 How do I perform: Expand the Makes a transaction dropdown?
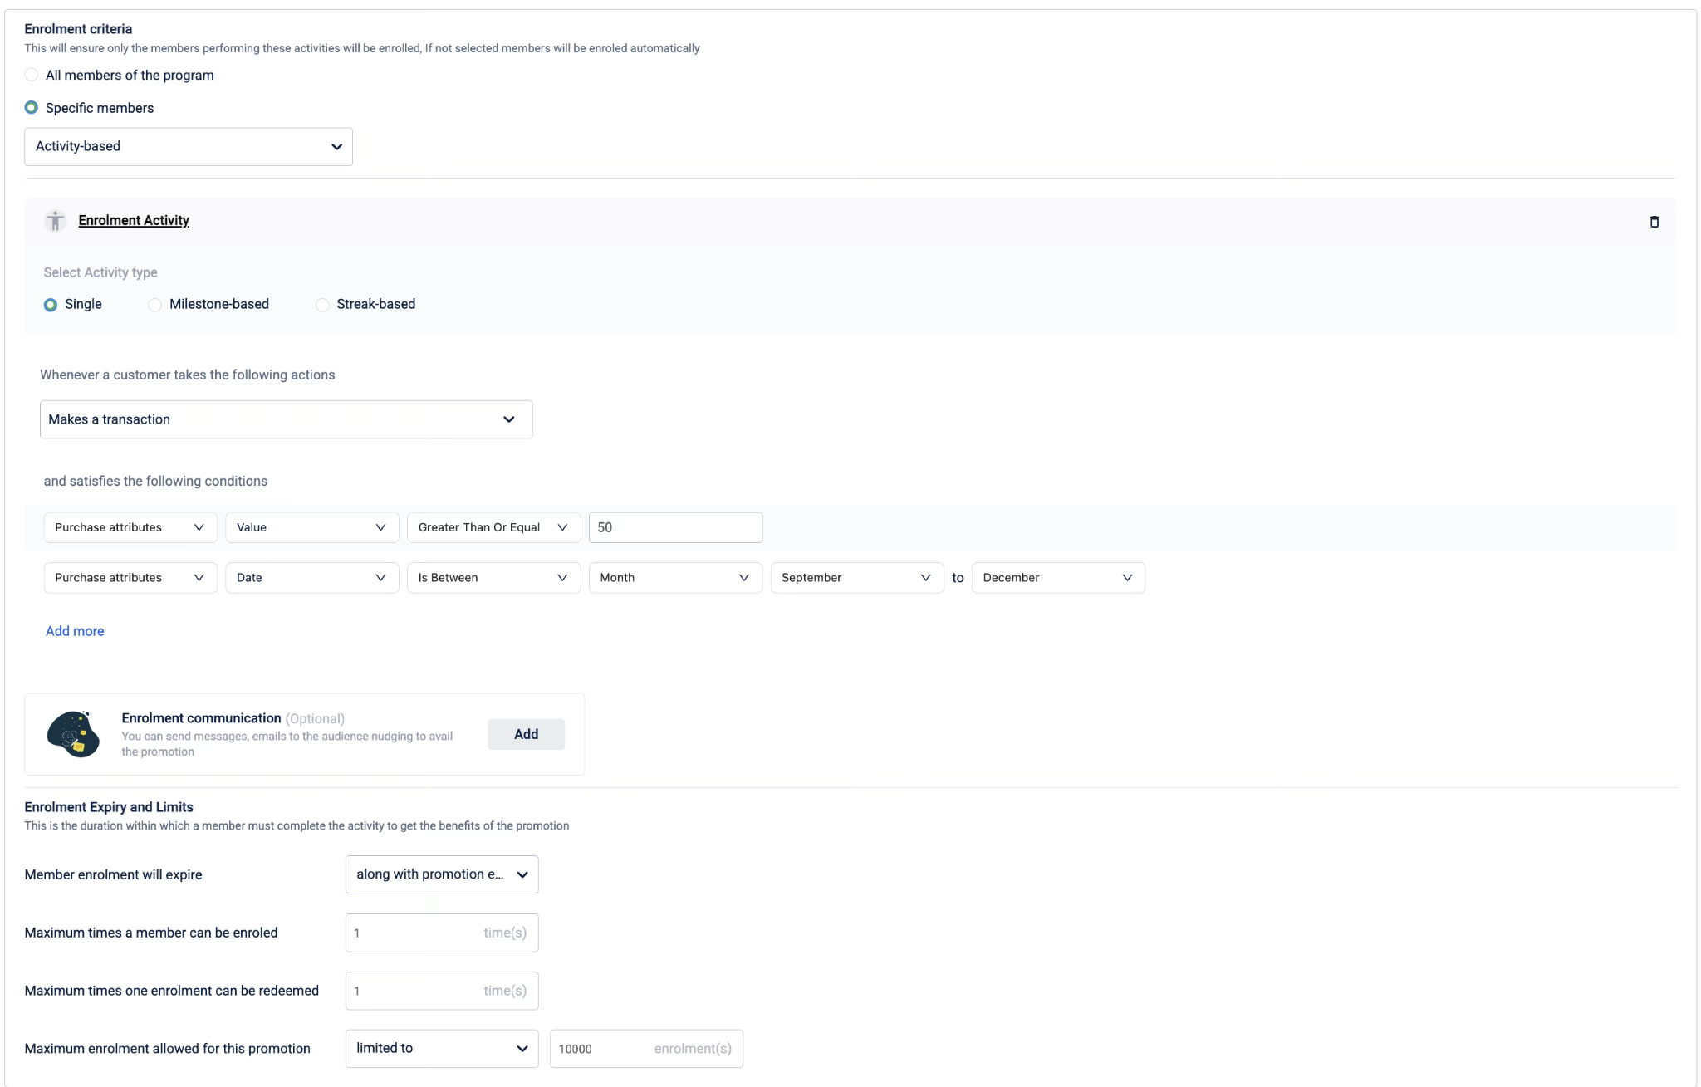tap(286, 419)
